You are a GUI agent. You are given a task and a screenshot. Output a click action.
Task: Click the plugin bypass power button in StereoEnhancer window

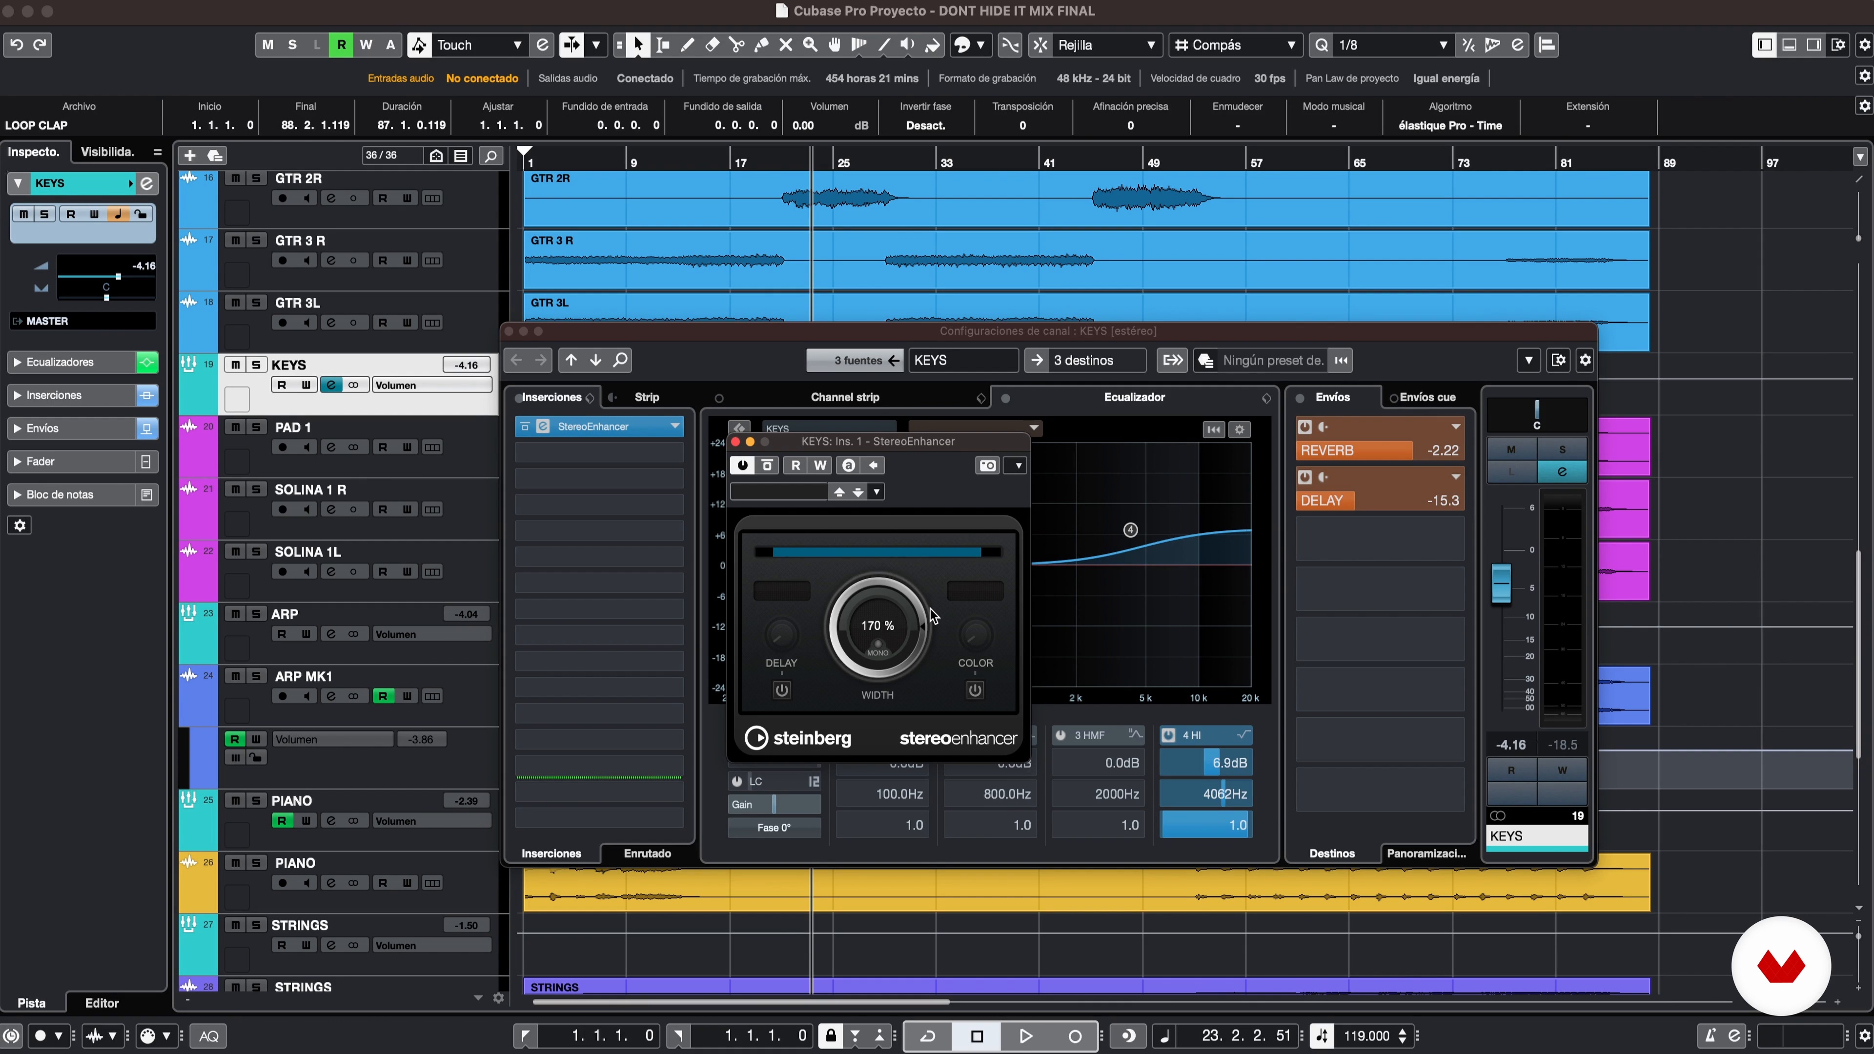point(742,466)
